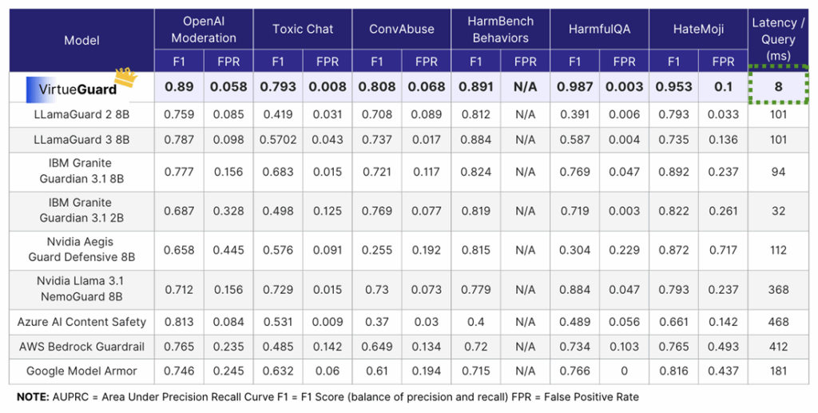Click AWS Bedrock Guardrail's latency 412
The height and width of the screenshot is (413, 818).
point(778,347)
